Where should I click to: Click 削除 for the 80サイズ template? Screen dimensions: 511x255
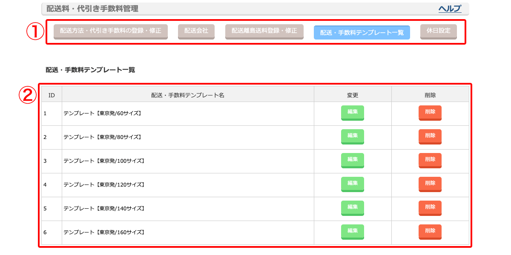tap(430, 137)
